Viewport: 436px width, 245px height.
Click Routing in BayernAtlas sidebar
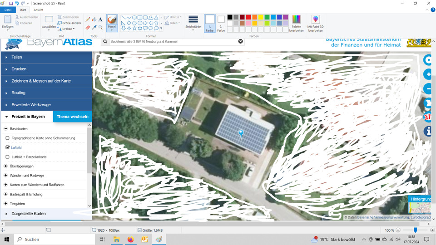pos(46,93)
